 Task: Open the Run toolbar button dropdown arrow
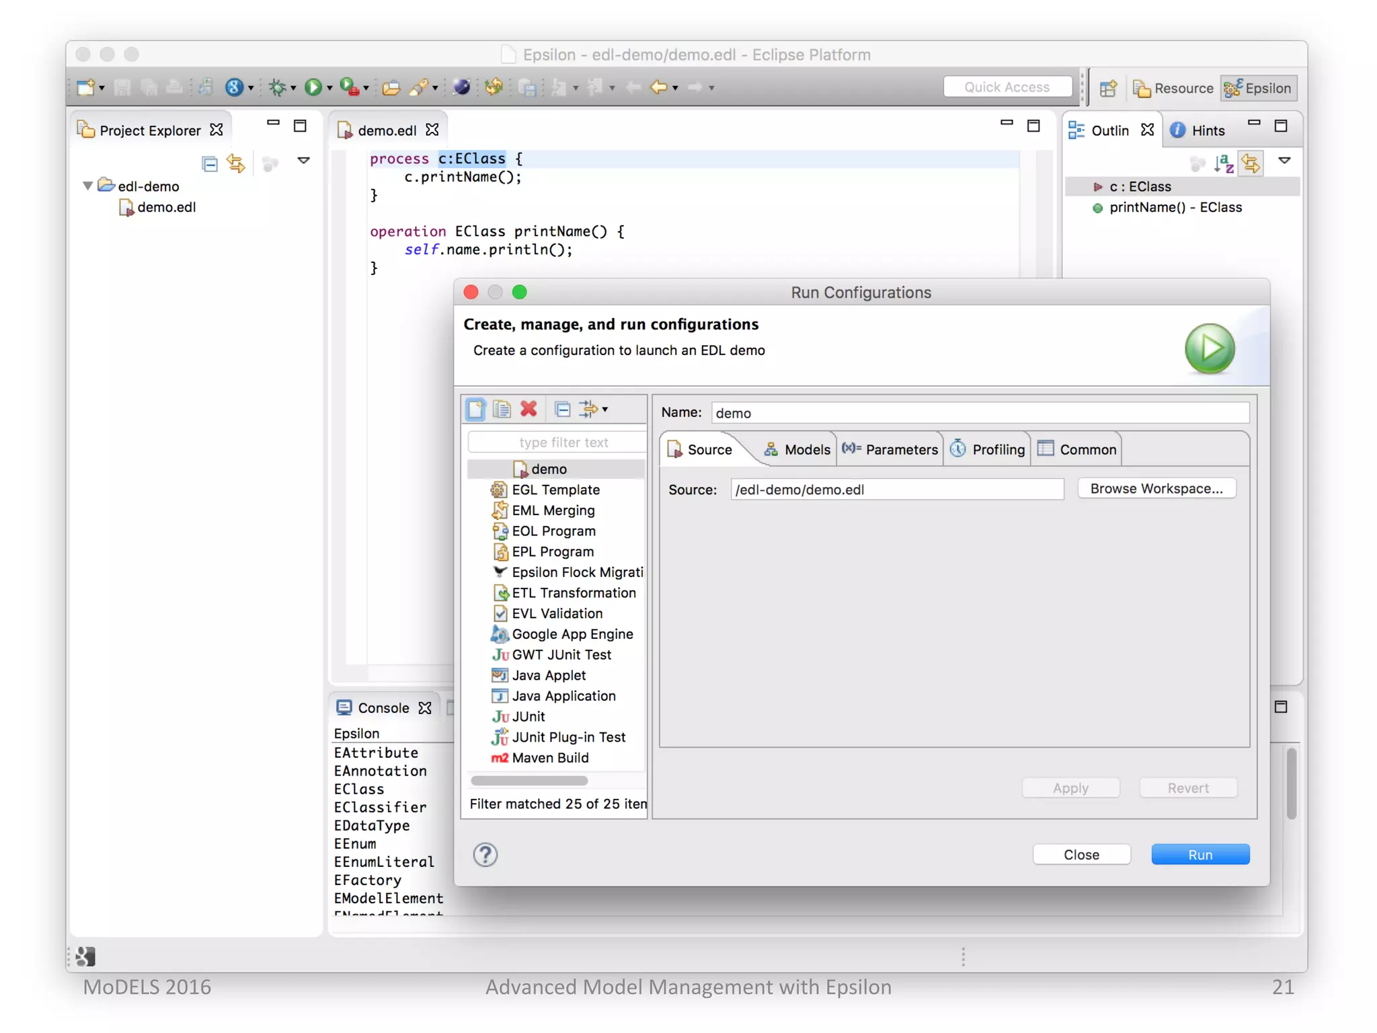pos(329,88)
